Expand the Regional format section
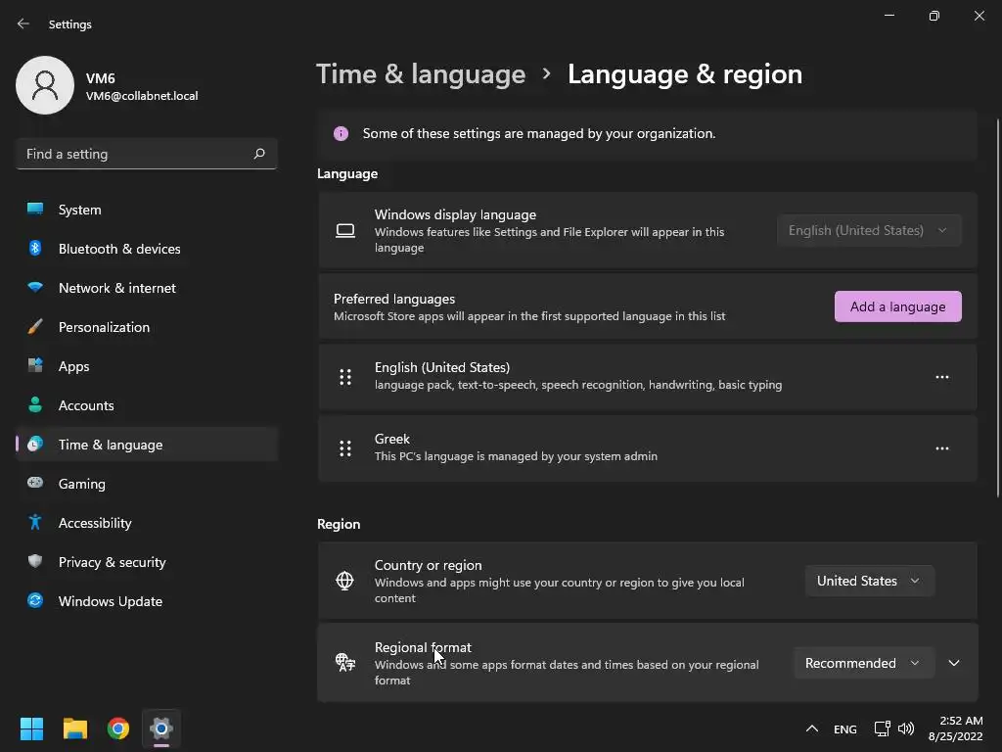The image size is (1002, 752). pos(954,663)
